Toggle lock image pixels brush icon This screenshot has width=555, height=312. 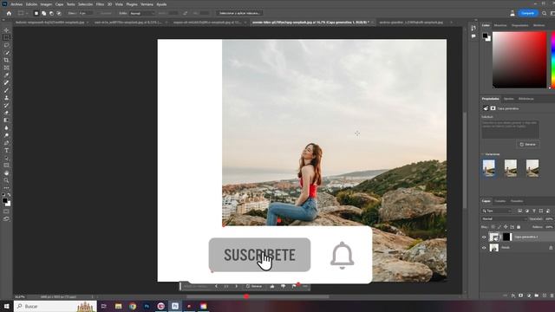499,227
